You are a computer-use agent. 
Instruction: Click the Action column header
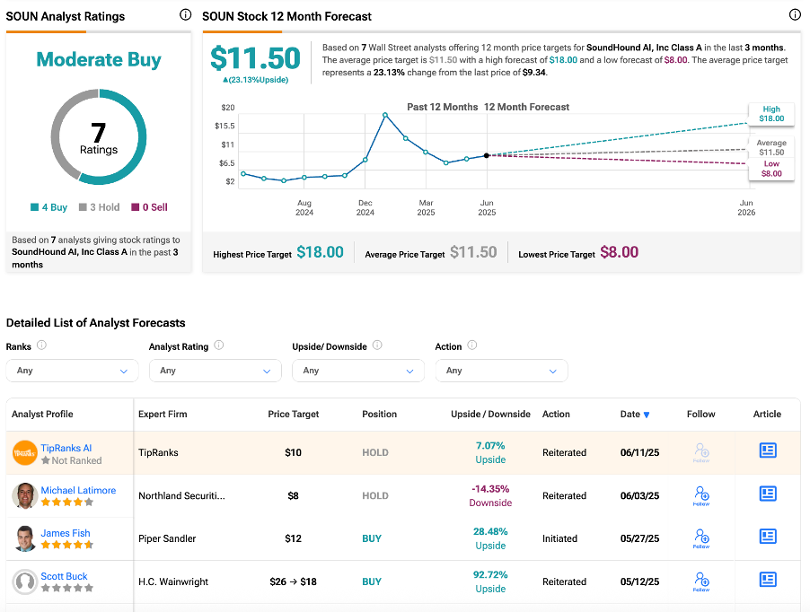(556, 414)
